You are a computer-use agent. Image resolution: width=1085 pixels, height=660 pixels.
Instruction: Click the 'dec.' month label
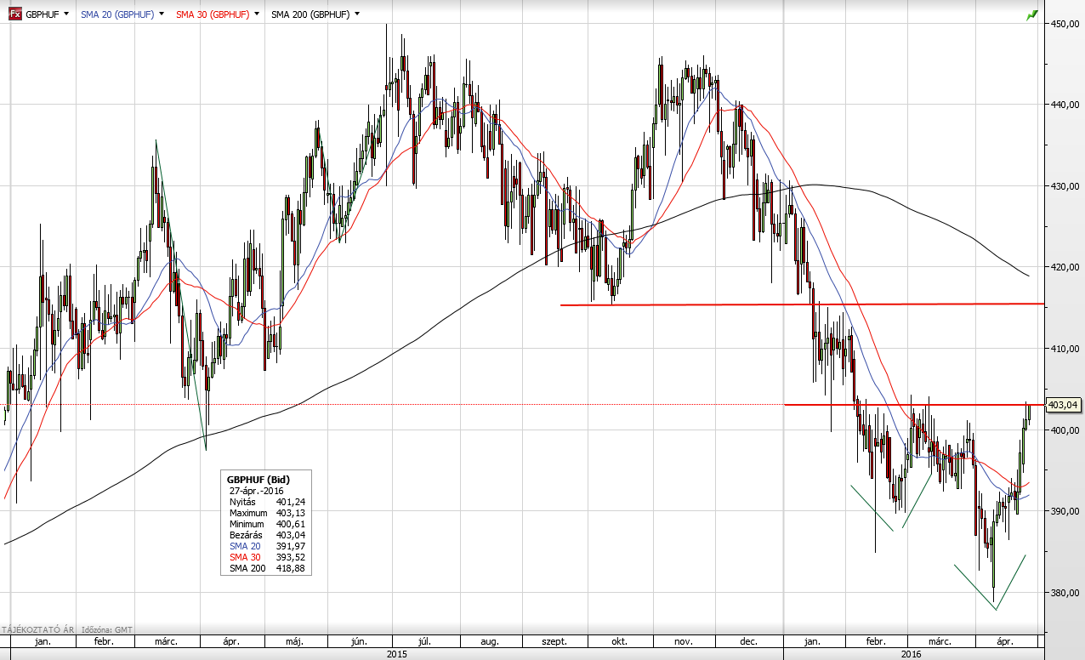pyautogui.click(x=748, y=641)
